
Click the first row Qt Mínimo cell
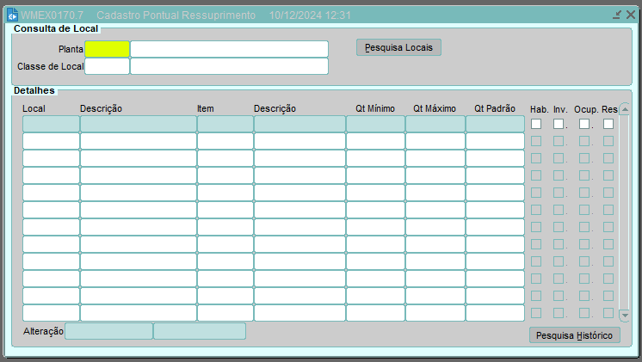coord(375,124)
